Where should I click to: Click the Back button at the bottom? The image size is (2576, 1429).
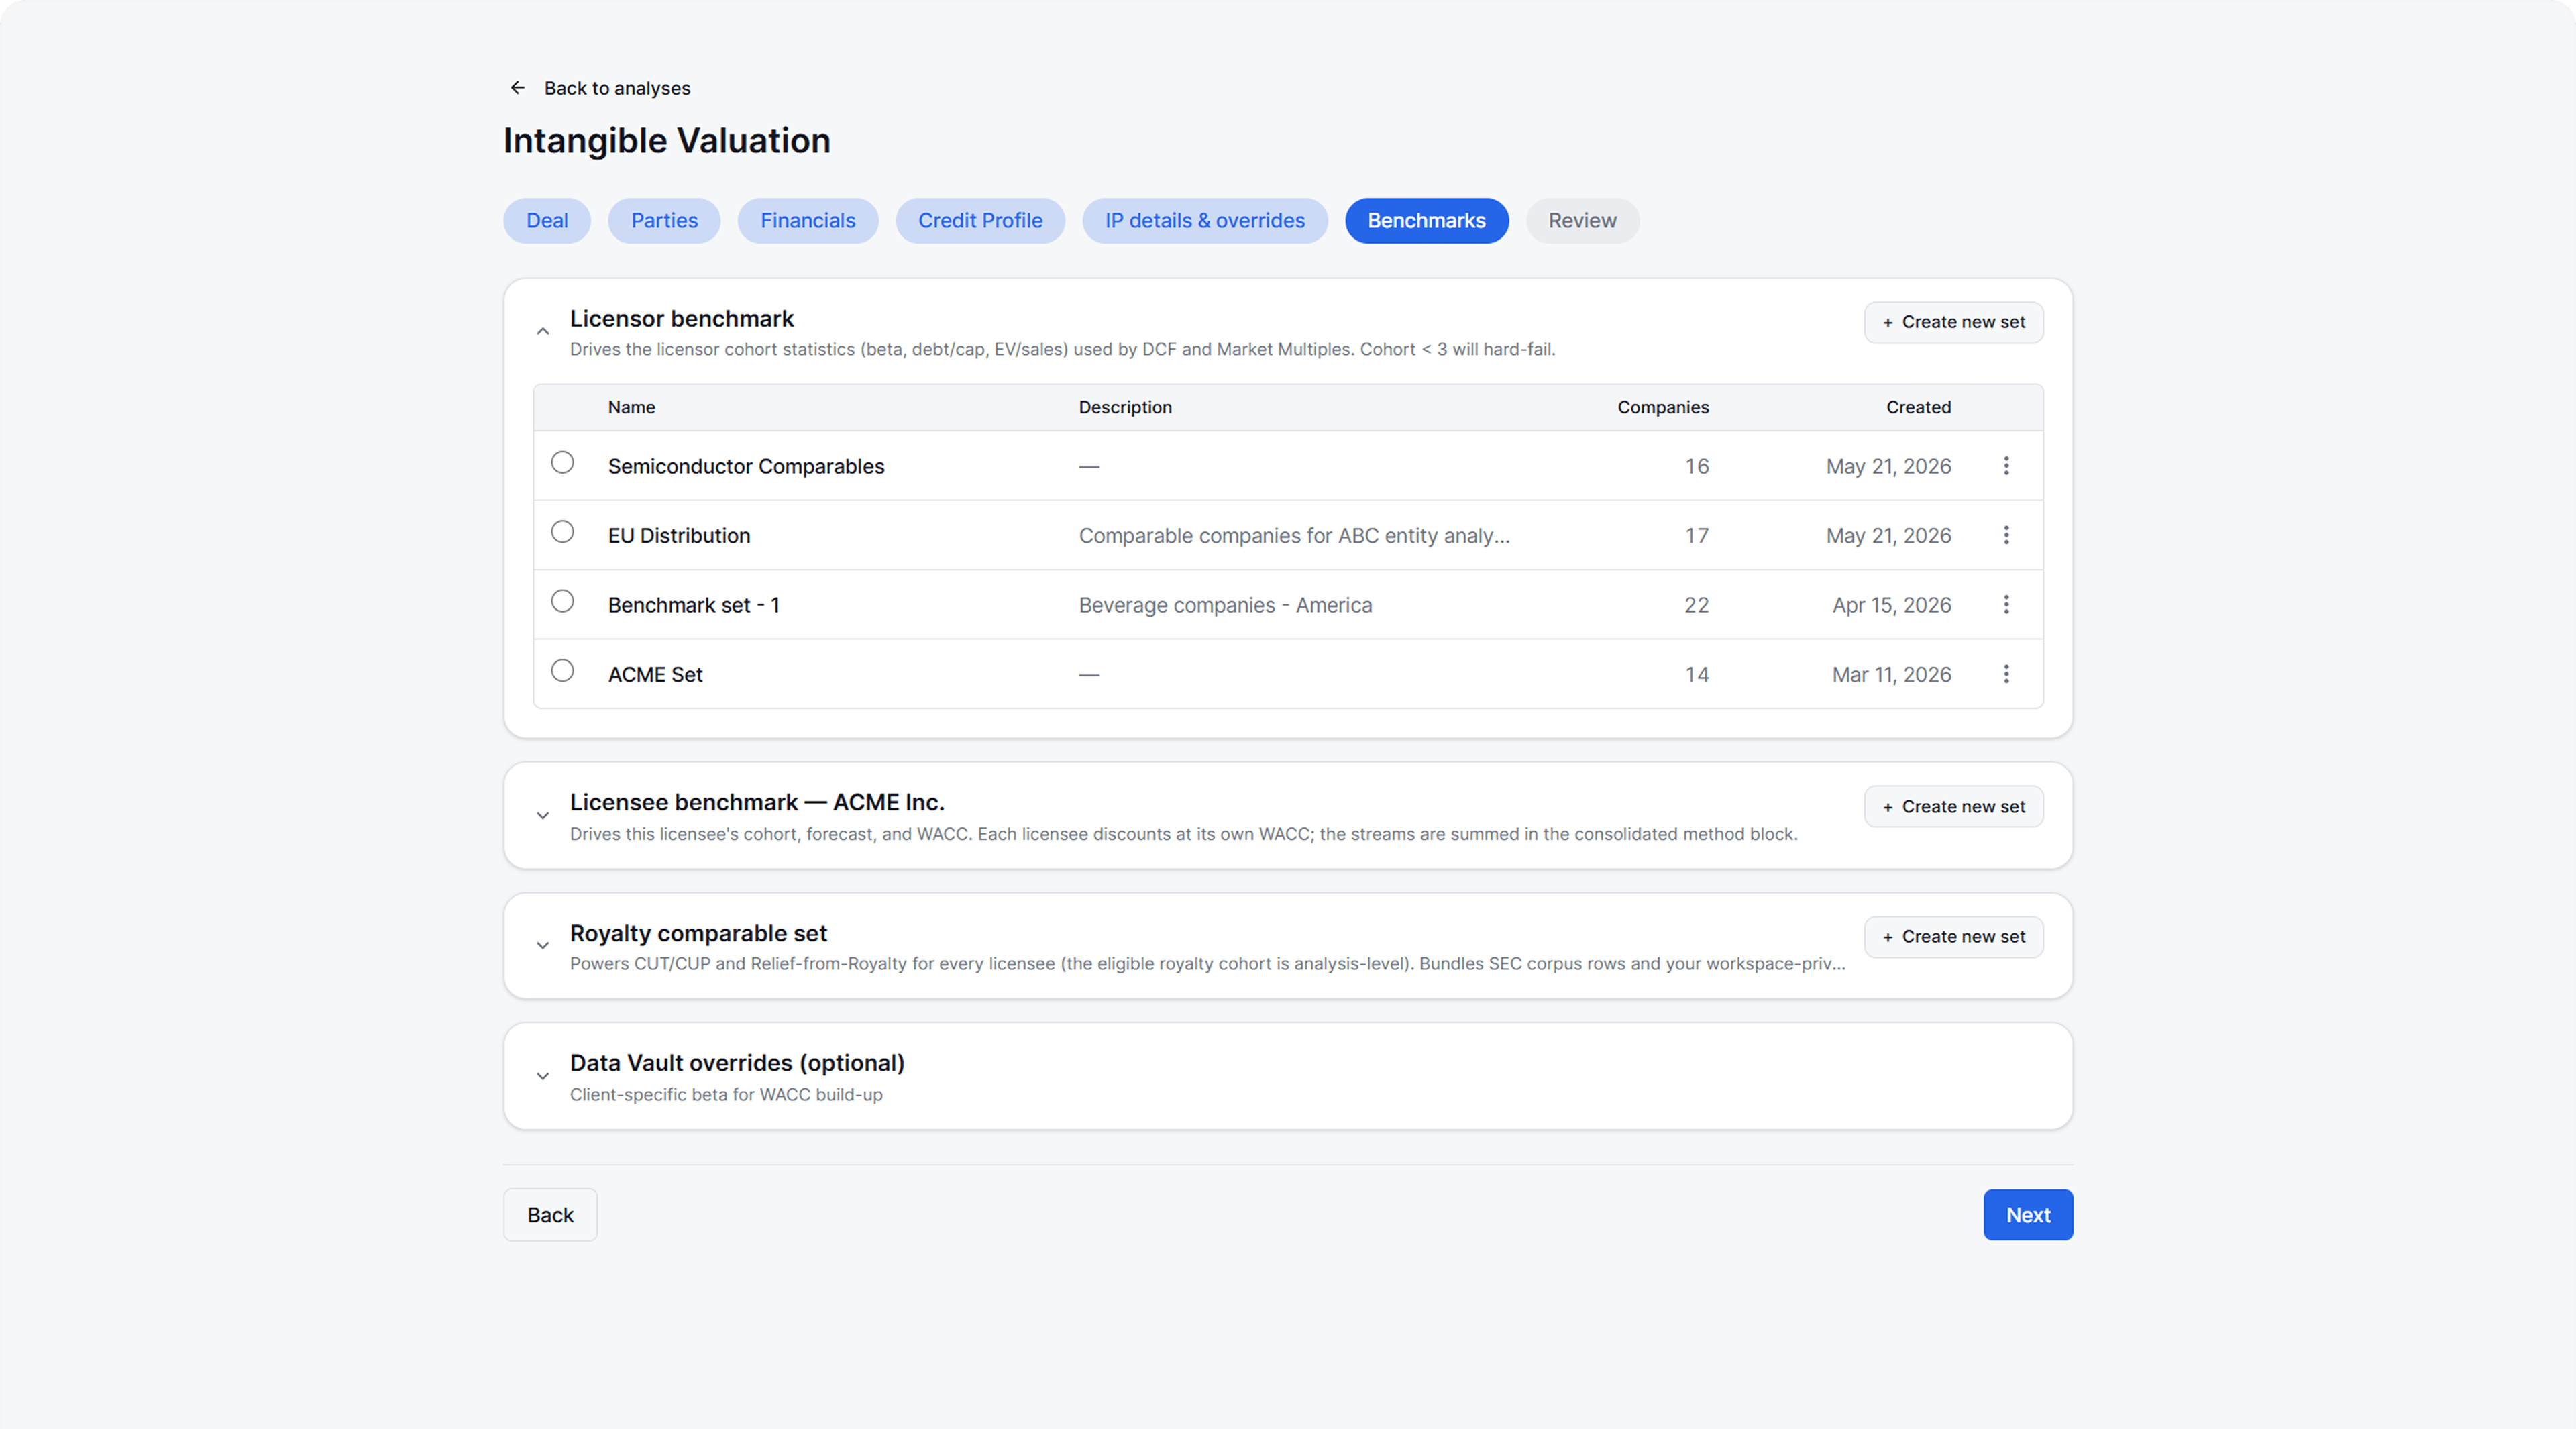pos(551,1215)
